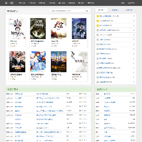Open the 暂无图片 placeholder cover

[79, 62]
